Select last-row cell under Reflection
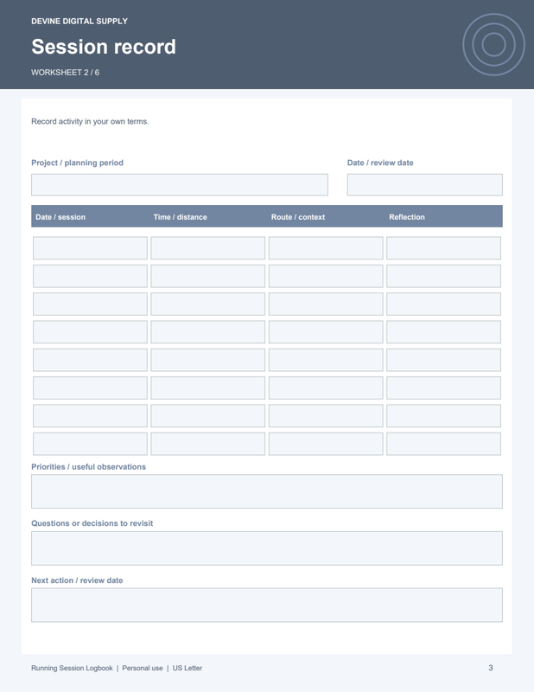 pyautogui.click(x=443, y=444)
